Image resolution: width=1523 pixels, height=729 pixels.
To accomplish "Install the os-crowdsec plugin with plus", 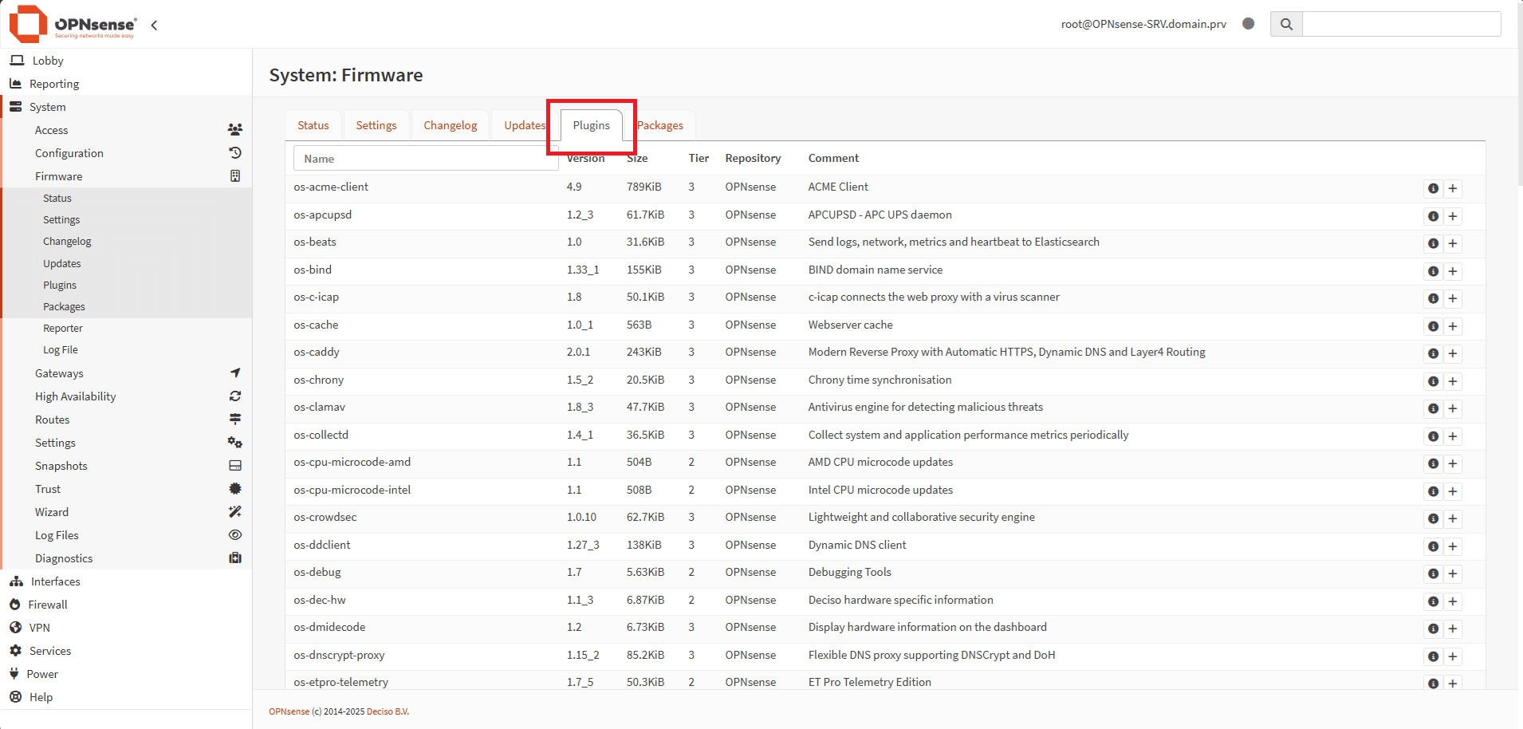I will click(x=1453, y=519).
